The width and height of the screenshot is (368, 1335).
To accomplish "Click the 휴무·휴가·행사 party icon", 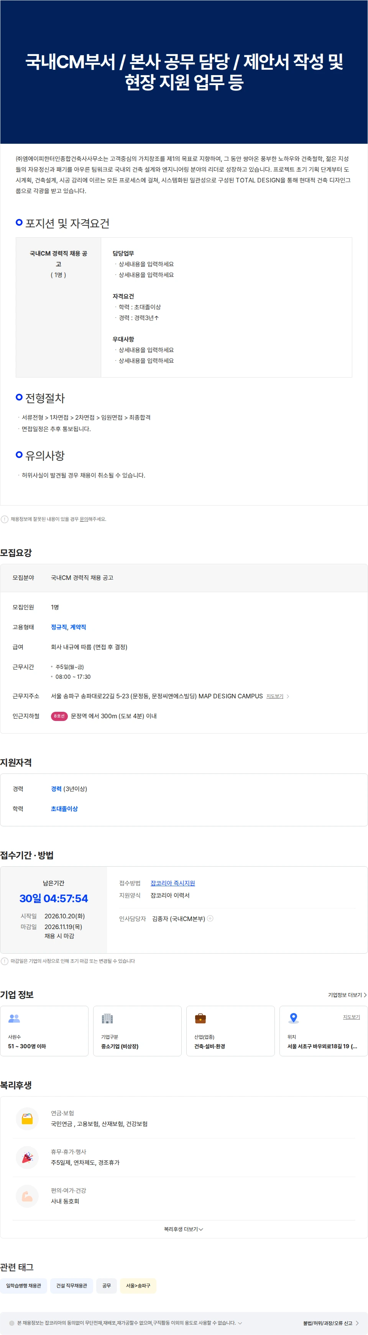I will tap(28, 1157).
